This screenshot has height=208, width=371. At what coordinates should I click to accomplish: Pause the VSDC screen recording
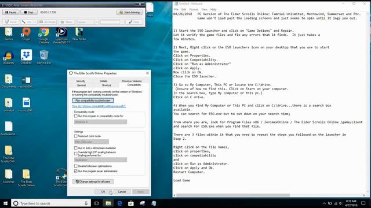10,12
